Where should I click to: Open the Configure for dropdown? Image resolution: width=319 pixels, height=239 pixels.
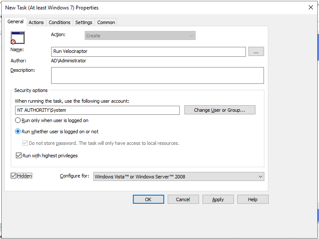click(x=178, y=177)
